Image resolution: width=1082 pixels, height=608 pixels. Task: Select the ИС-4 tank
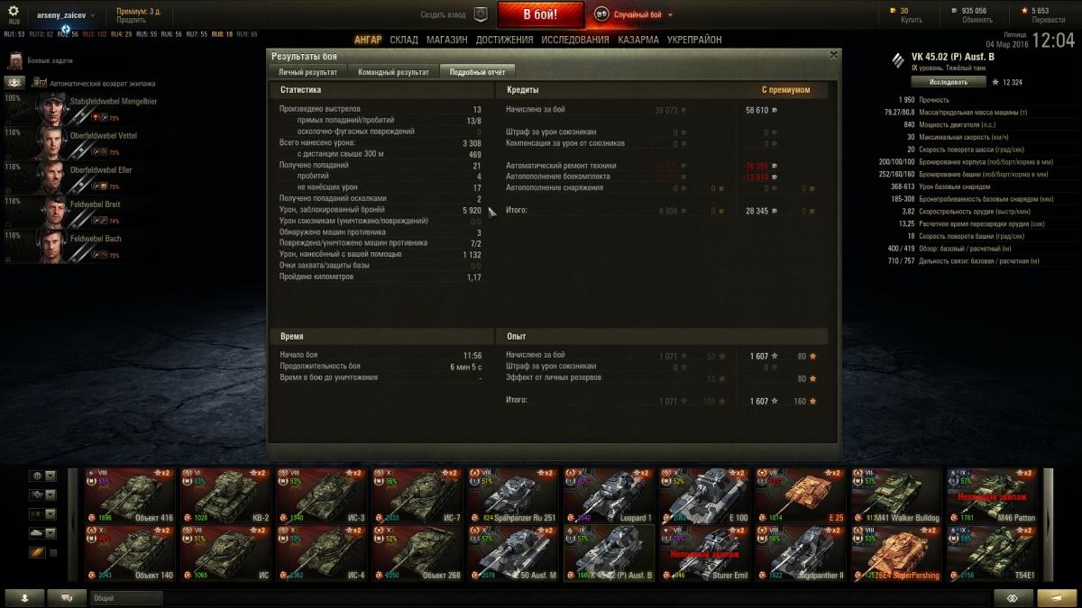tap(321, 553)
